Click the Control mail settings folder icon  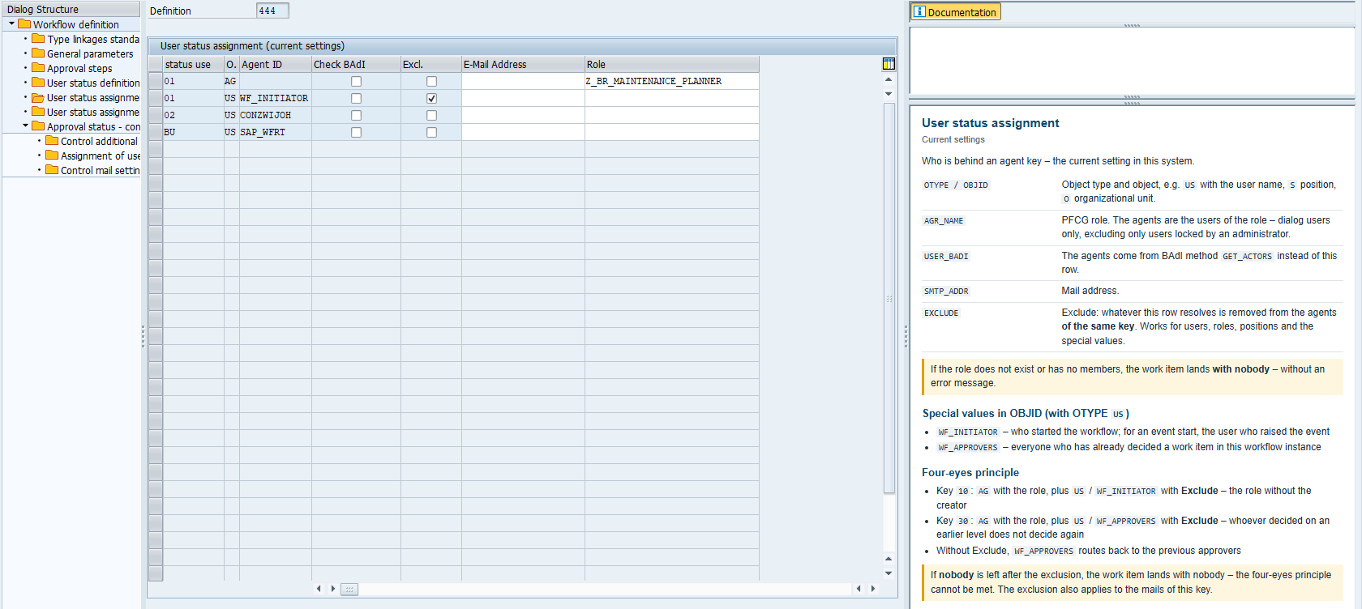(52, 170)
